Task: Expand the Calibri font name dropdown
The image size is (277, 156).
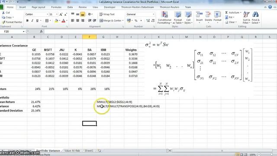Action: pyautogui.click(x=47, y=14)
